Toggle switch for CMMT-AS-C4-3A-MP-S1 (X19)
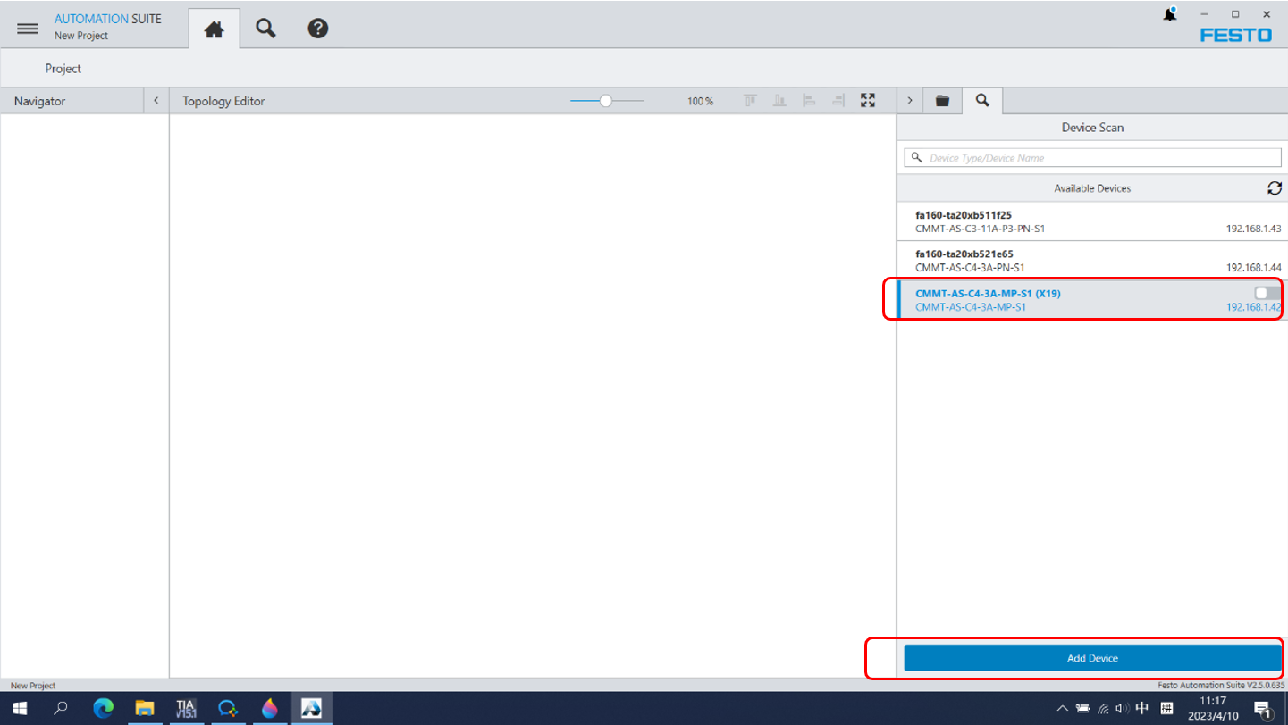1288x725 pixels. 1266,293
